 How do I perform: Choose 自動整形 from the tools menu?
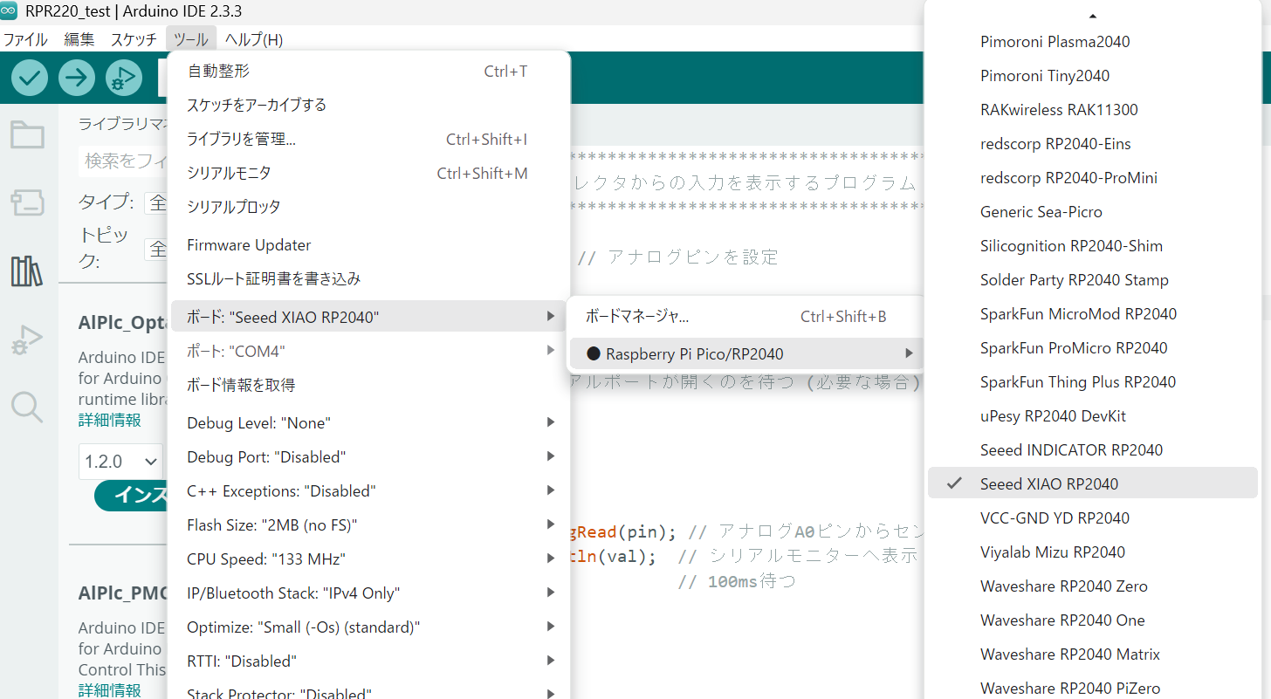pyautogui.click(x=368, y=71)
